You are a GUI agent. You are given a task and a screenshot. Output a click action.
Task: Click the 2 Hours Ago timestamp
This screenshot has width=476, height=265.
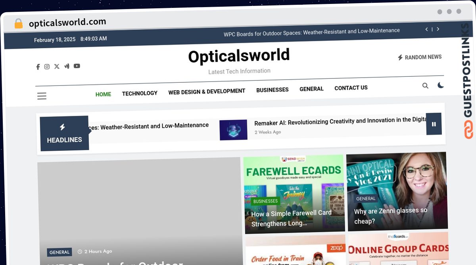point(95,251)
